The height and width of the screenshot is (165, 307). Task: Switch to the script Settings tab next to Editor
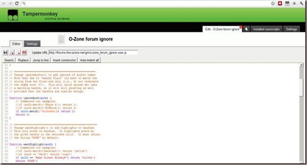point(32,44)
